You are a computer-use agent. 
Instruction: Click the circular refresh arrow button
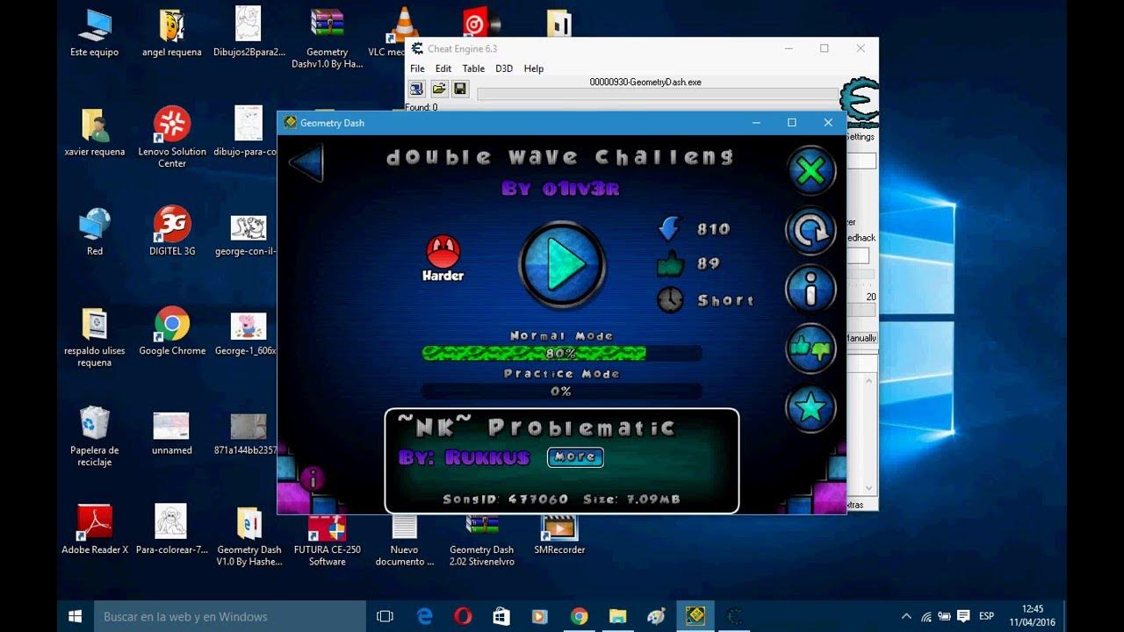pyautogui.click(x=811, y=230)
